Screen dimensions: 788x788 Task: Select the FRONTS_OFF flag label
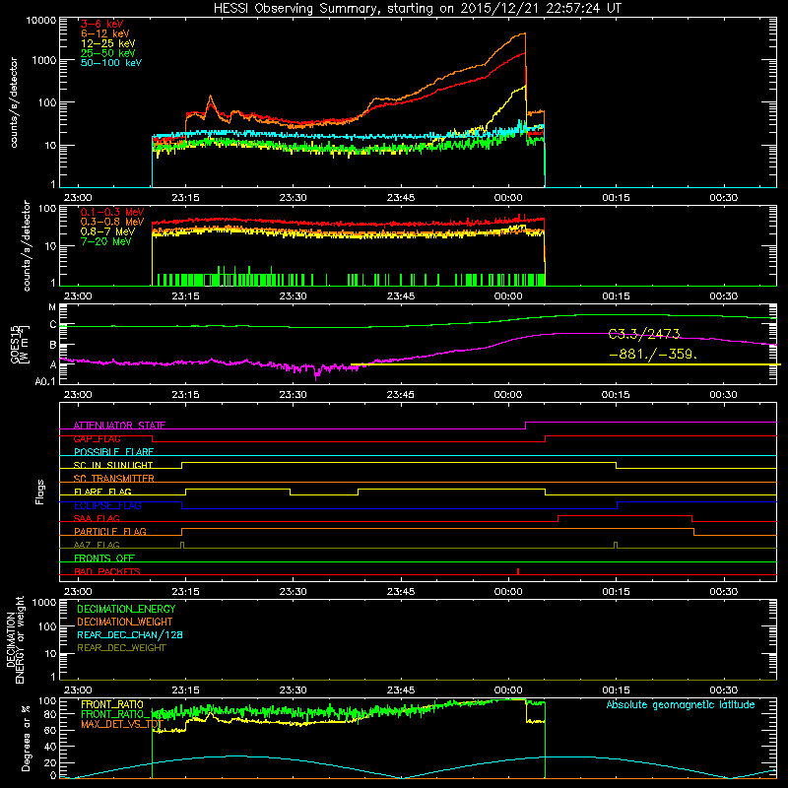(104, 558)
